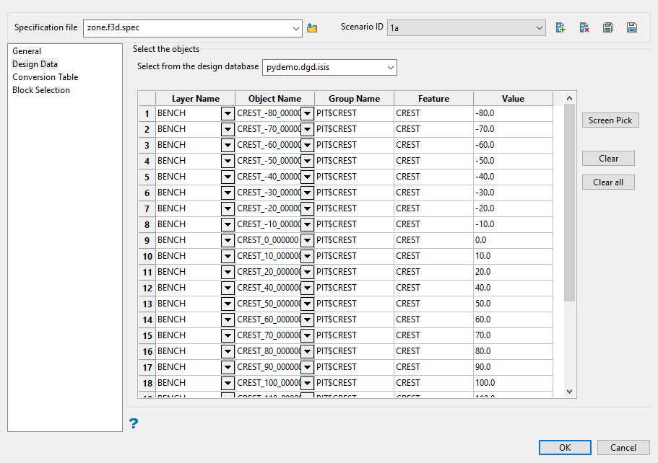Click the Clear all button
658x463 pixels.
608,182
